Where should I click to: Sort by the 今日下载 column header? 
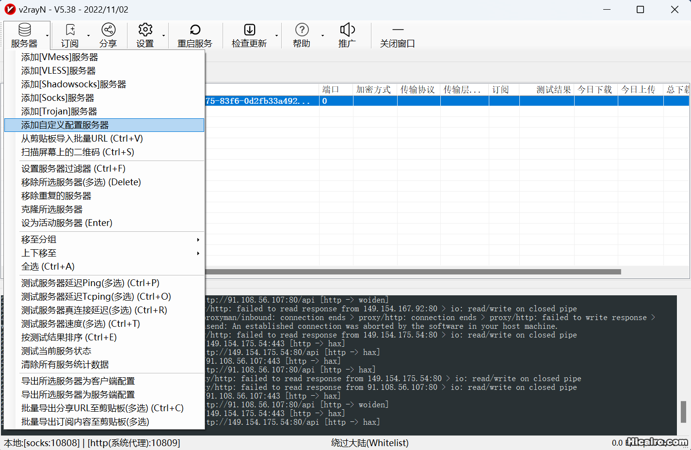coord(596,90)
